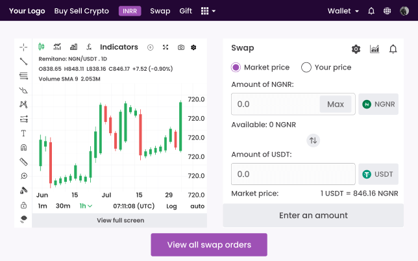
Task: Swap the NGNR and USDT direction arrows
Action: [313, 140]
